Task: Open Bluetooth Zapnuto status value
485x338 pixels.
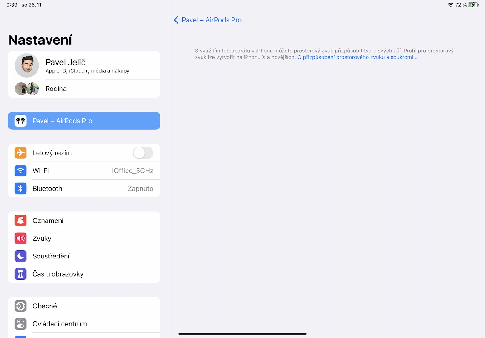Action: (x=140, y=188)
